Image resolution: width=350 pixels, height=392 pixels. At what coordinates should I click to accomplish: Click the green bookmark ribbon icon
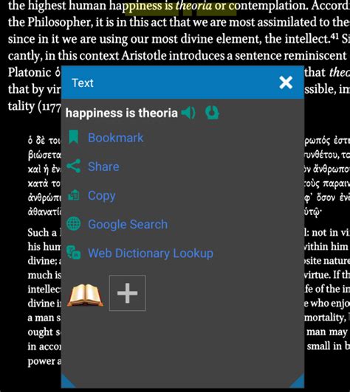[73, 137]
